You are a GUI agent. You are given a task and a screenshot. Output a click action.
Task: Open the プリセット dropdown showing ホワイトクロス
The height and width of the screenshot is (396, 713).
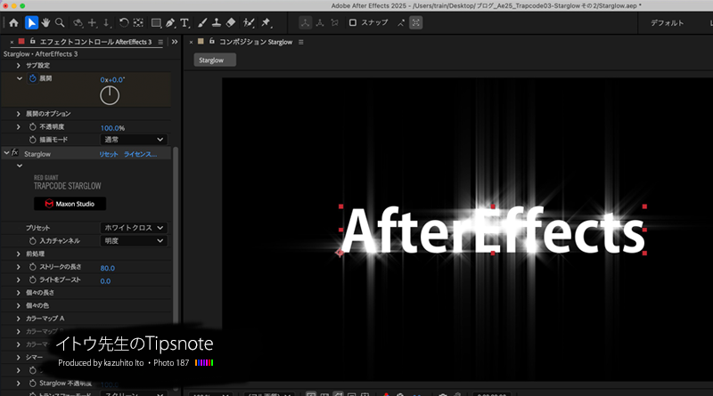click(x=134, y=228)
